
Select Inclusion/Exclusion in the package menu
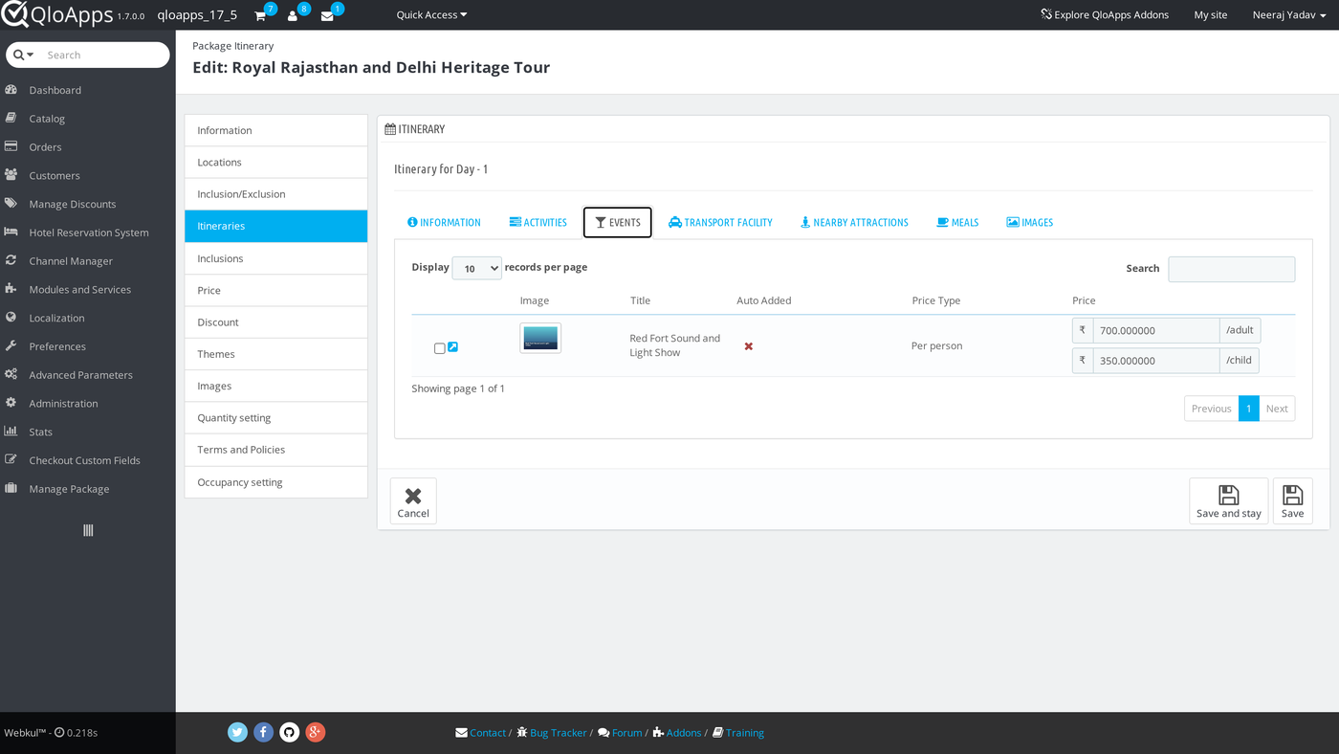276,194
